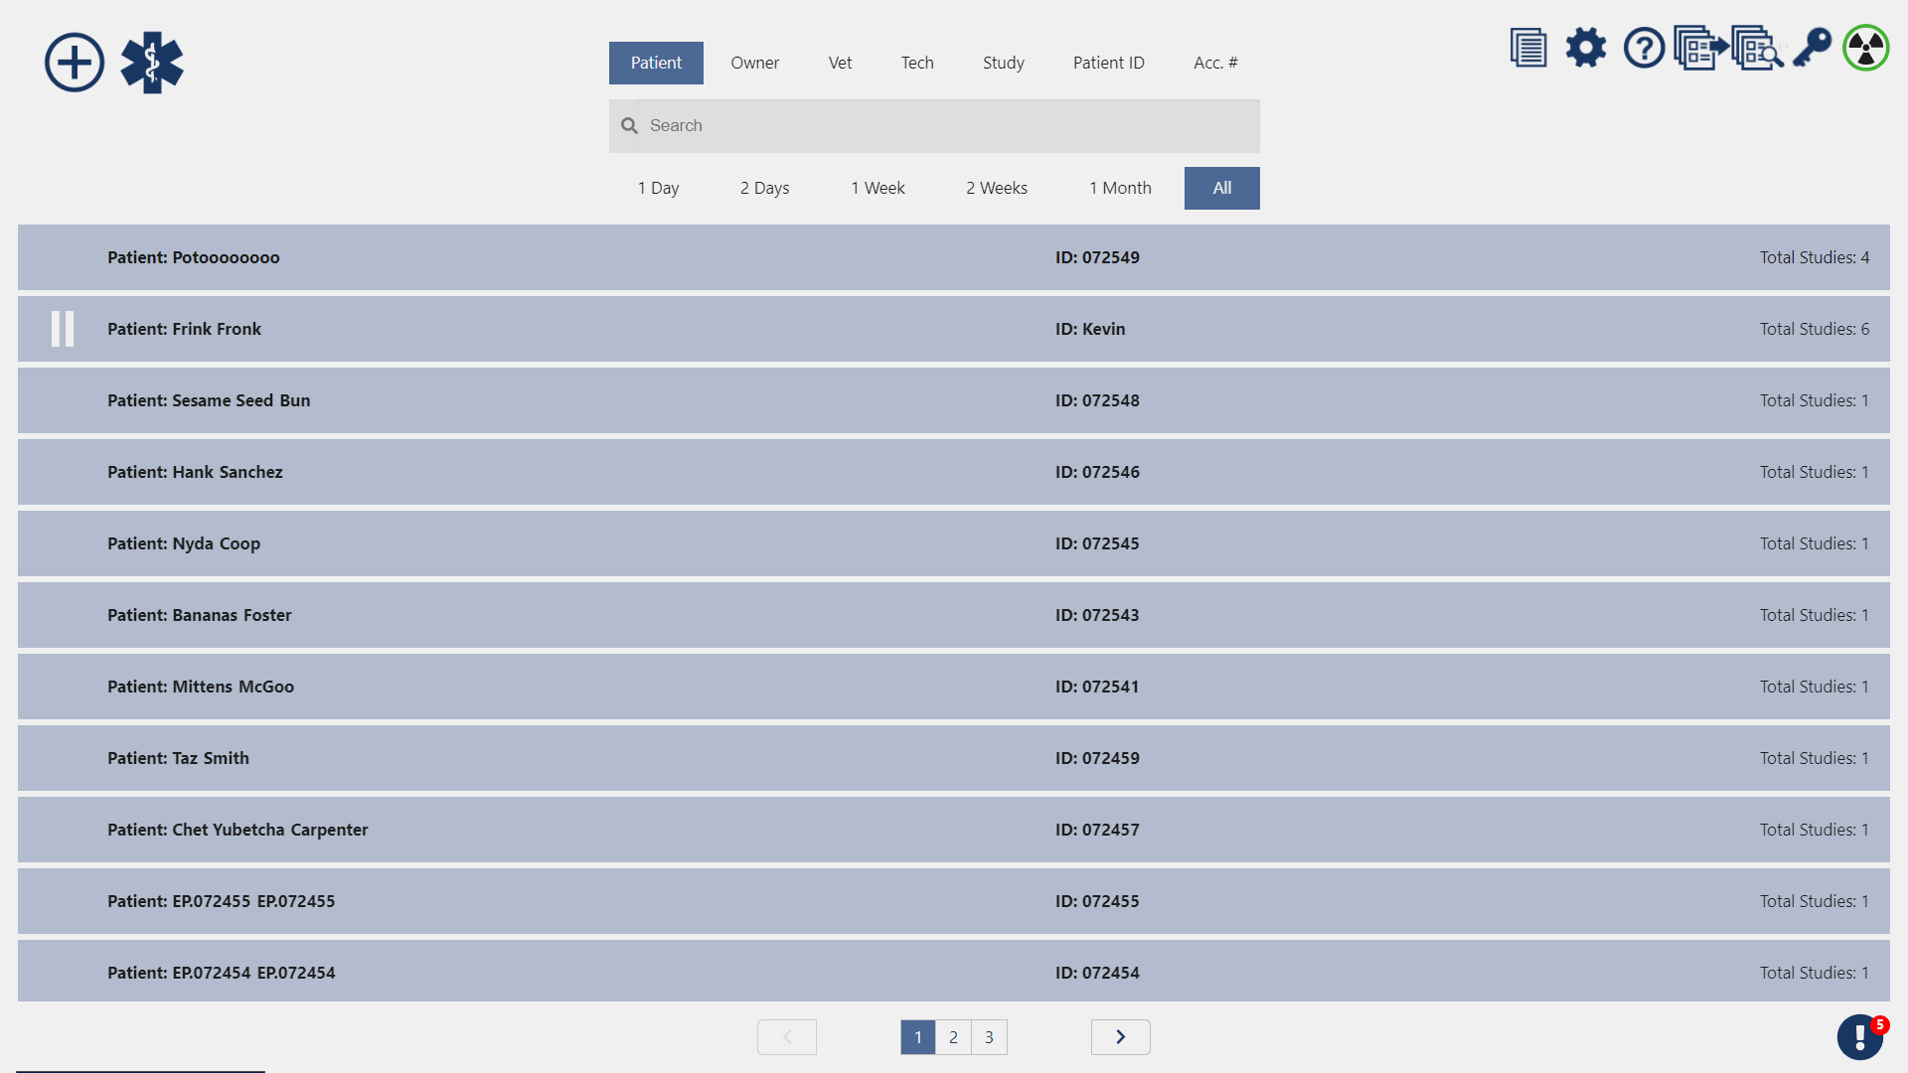Viewport: 1908px width, 1073px height.
Task: Switch to the Patient ID search tab
Action: (x=1109, y=63)
